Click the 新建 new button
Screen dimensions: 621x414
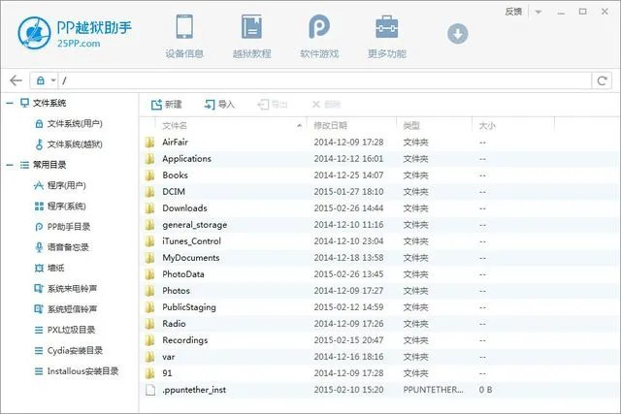pyautogui.click(x=166, y=105)
